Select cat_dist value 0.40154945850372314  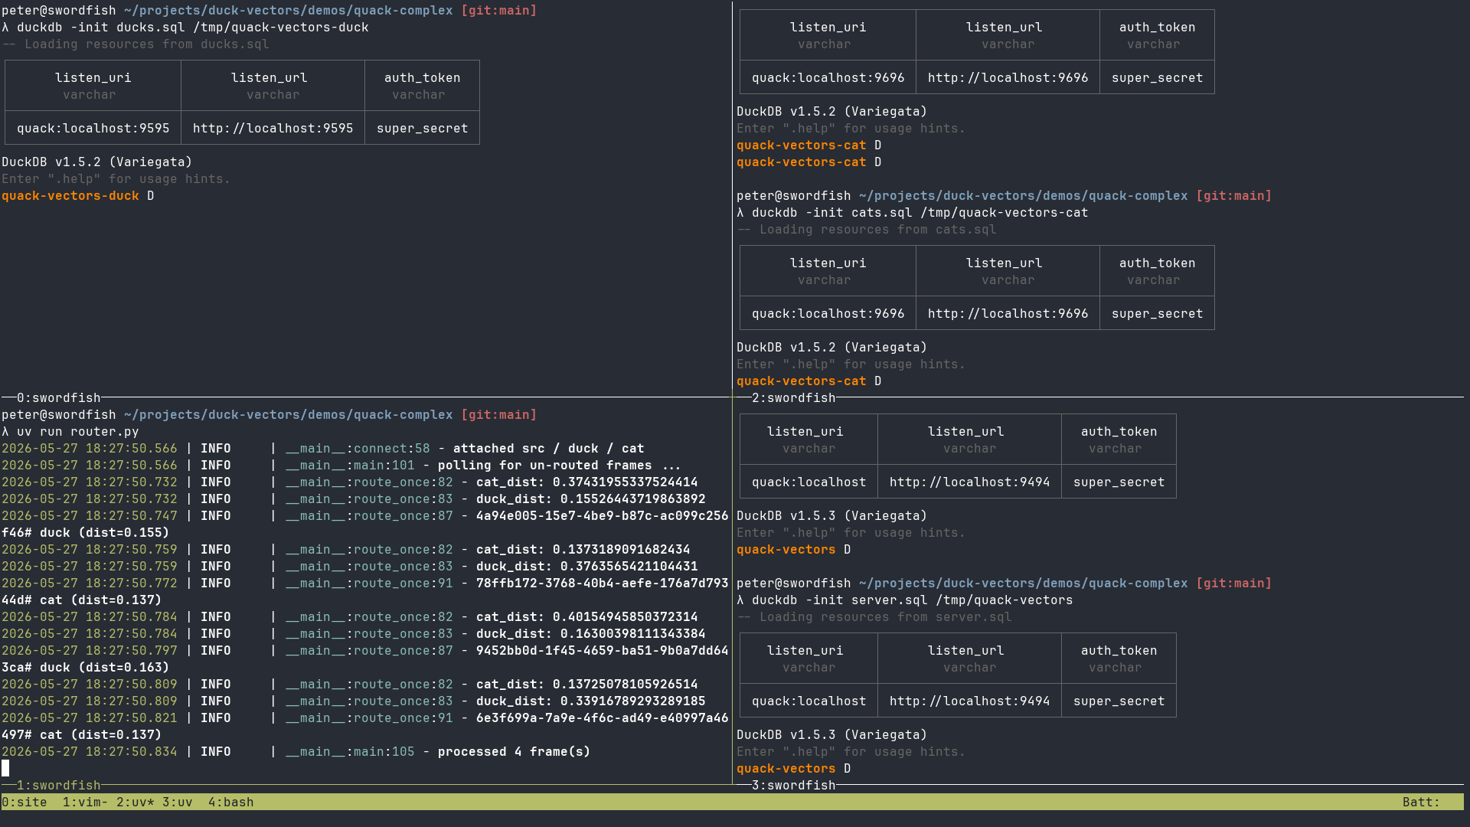(626, 616)
